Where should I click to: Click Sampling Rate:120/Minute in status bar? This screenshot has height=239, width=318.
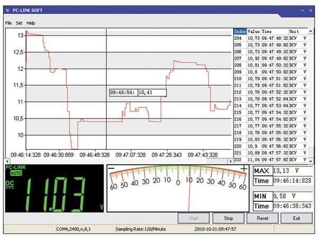pyautogui.click(x=140, y=229)
